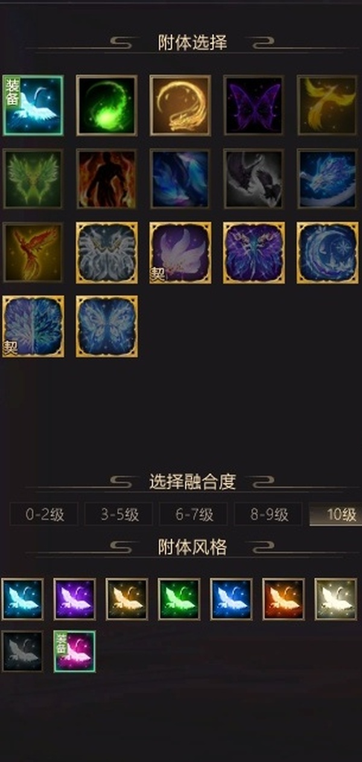
Task: Apply the green crane style swatch
Action: click(179, 599)
